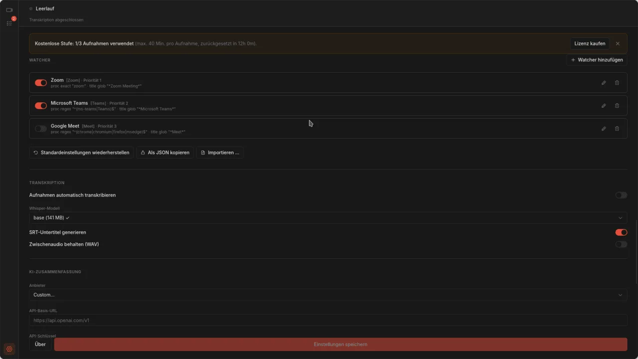
Task: Click the TRANSKRIPTION section heading
Action: [x=47, y=182]
